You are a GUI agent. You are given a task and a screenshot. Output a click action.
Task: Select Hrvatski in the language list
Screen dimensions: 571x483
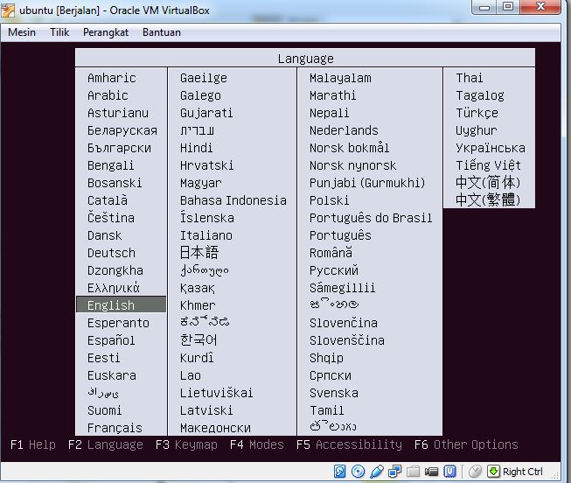(x=206, y=165)
